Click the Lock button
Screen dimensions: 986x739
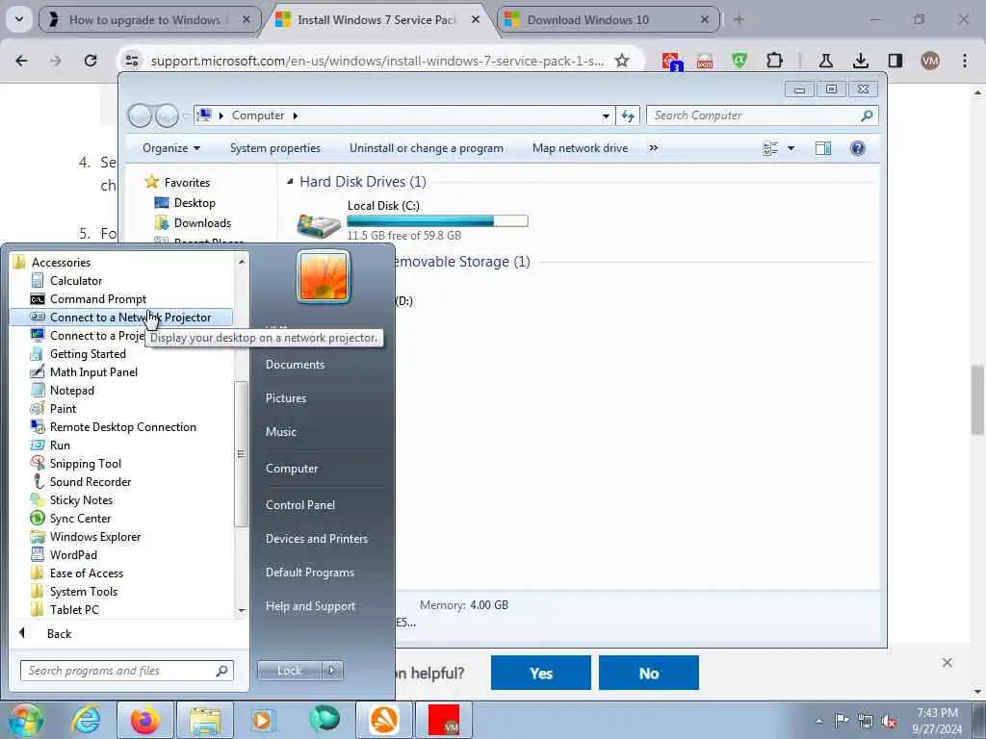coord(289,671)
